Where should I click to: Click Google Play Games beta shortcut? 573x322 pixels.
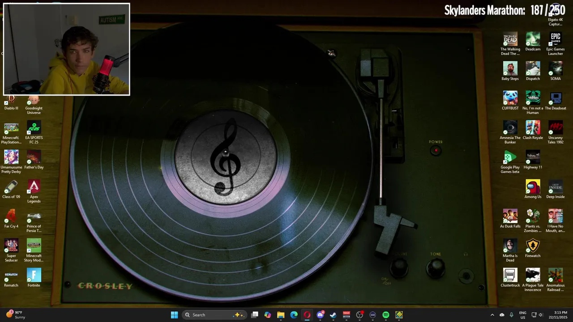coord(510,162)
